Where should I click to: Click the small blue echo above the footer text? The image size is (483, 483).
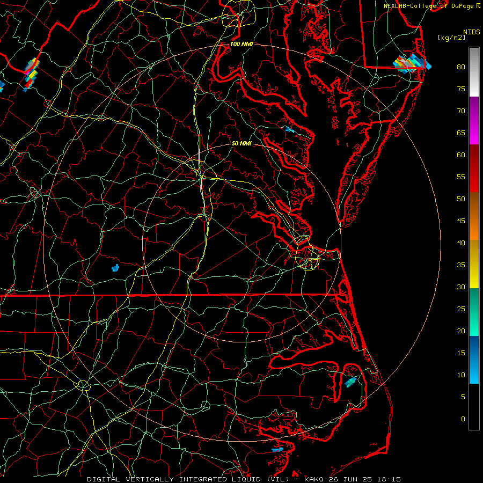coord(277,450)
